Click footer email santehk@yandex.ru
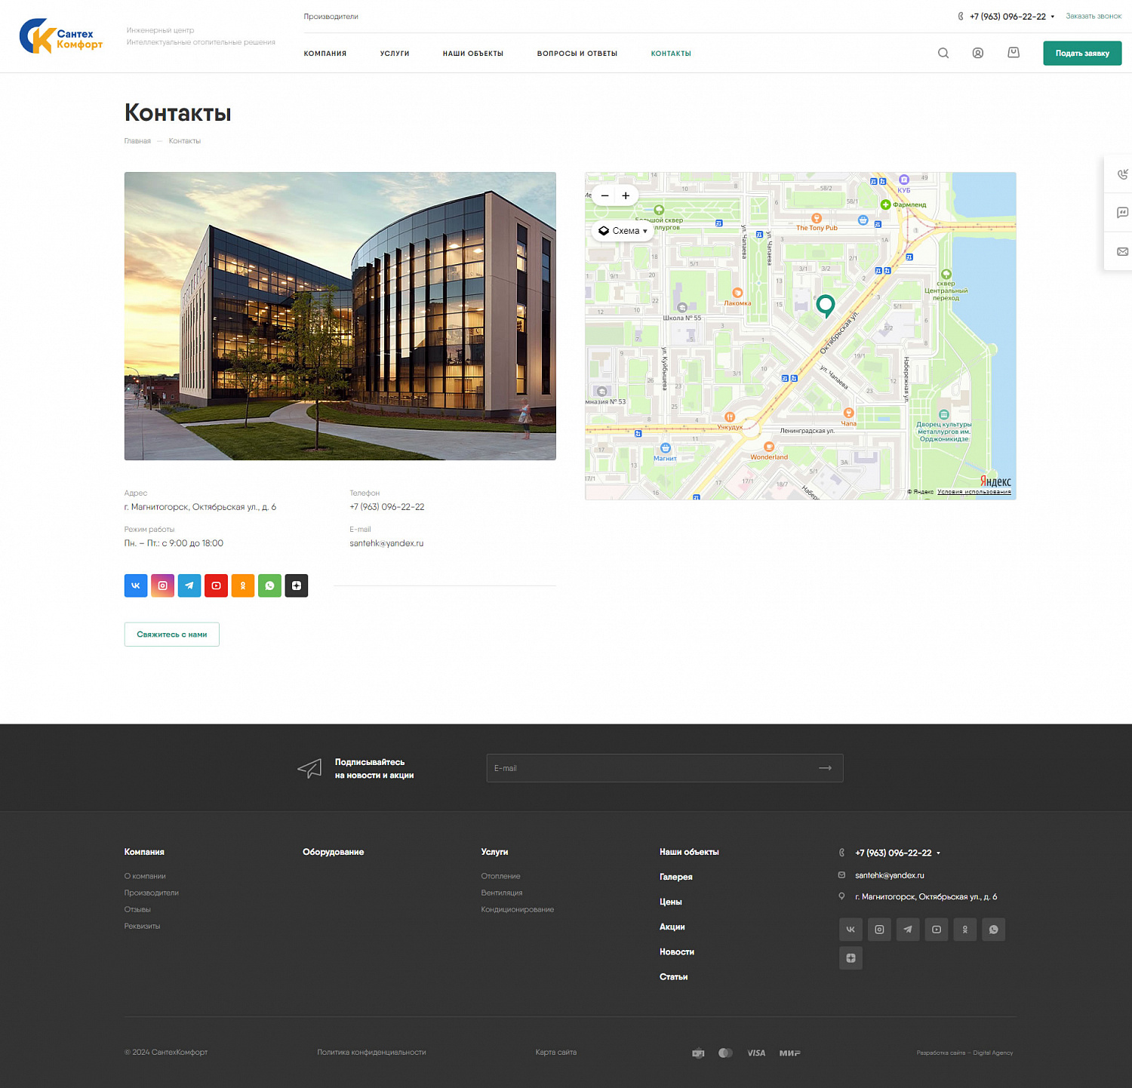 890,875
